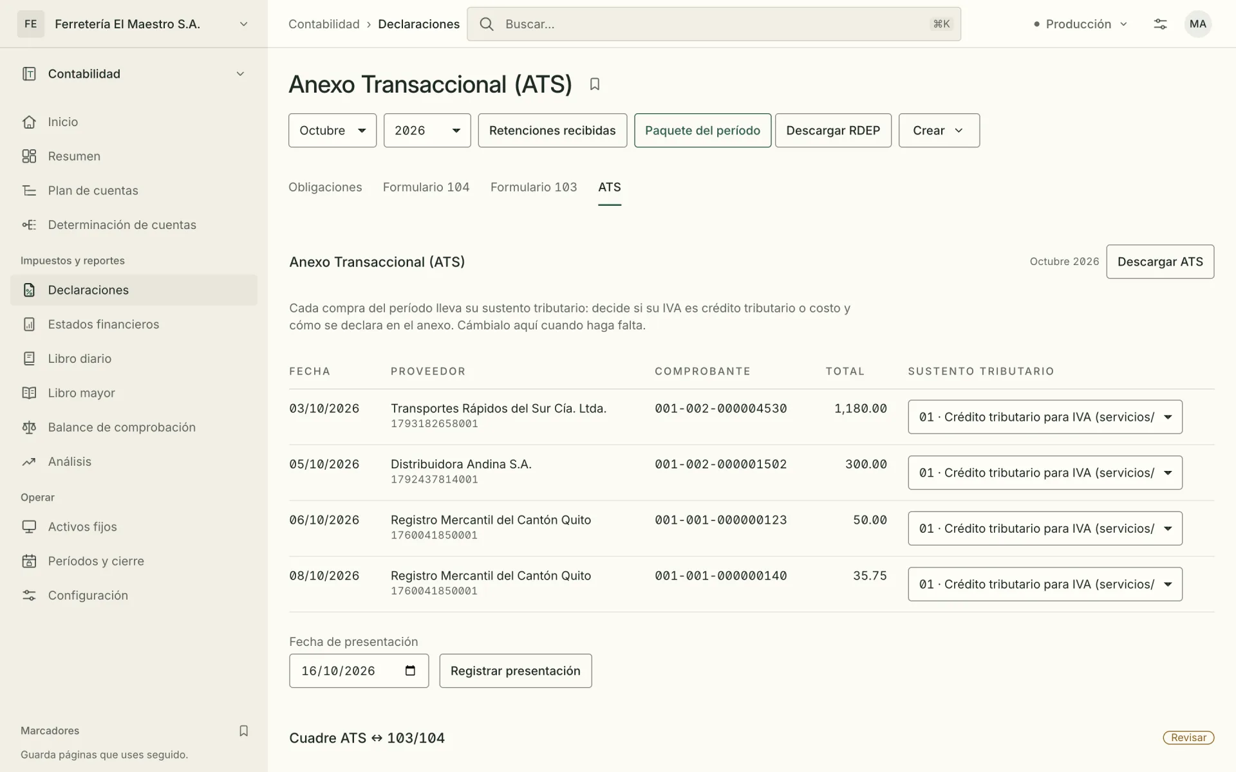
Task: Open the calendar picker in Fecha de presentación
Action: (x=410, y=671)
